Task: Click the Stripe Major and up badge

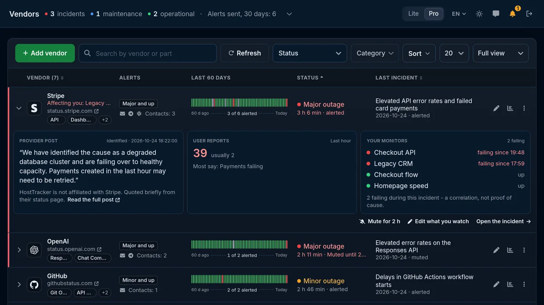Action: click(138, 104)
